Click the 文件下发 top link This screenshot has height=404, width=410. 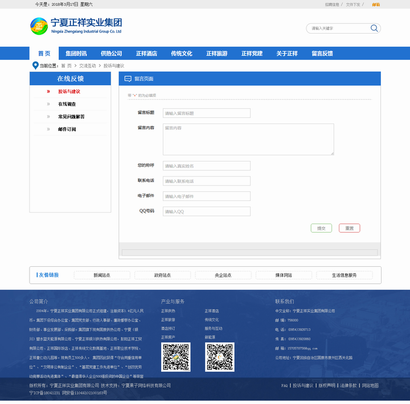[353, 5]
